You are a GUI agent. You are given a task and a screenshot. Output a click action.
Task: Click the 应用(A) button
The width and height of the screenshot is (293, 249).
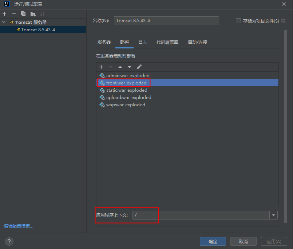(274, 241)
